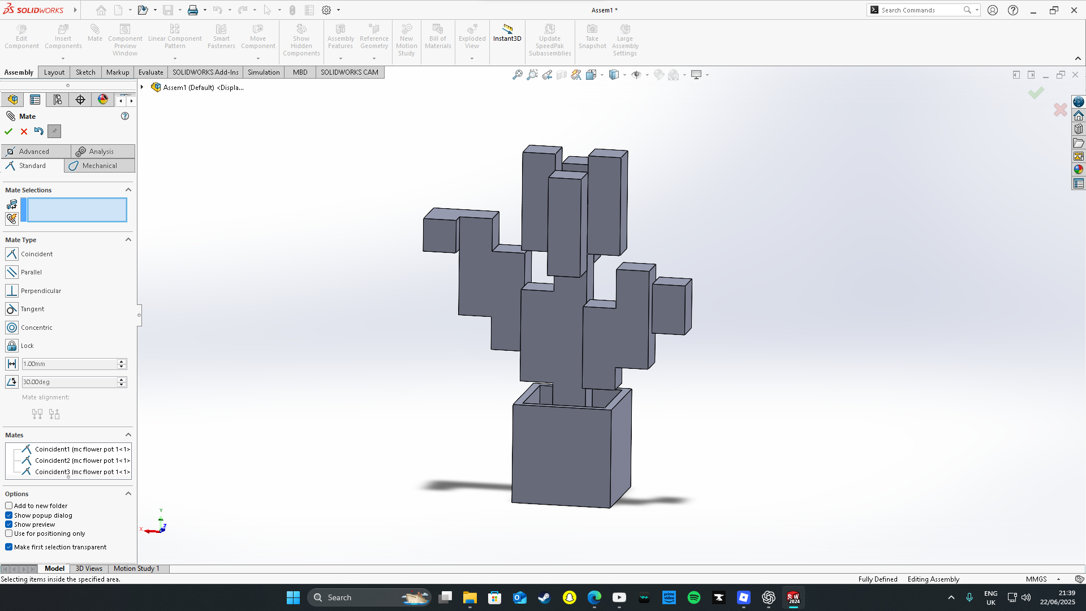Collapse the Mate Type section
The image size is (1086, 611).
coord(128,240)
